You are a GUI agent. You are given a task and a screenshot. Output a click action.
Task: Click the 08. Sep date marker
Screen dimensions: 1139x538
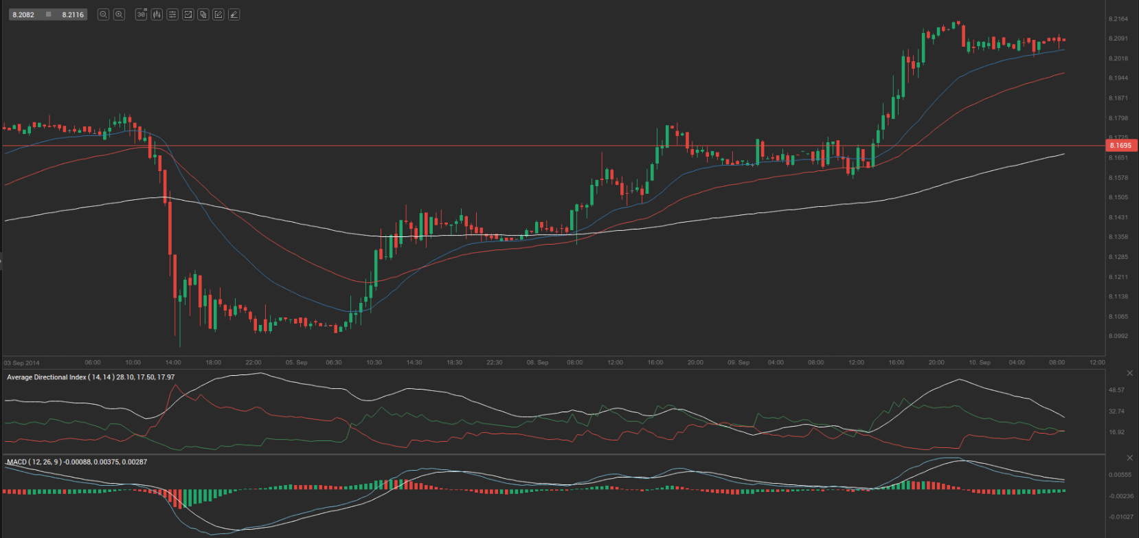[537, 362]
